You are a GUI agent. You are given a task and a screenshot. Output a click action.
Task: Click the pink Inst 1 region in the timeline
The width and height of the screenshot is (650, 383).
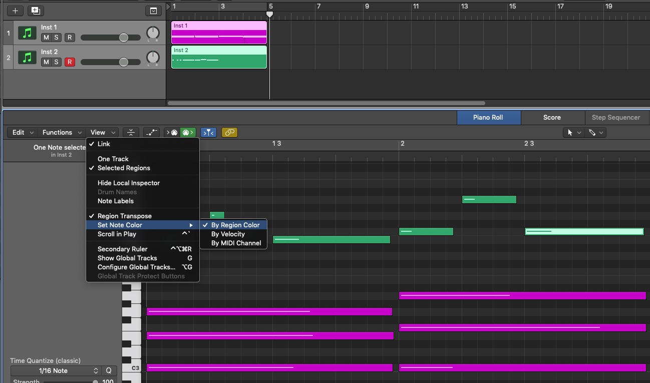click(x=219, y=33)
